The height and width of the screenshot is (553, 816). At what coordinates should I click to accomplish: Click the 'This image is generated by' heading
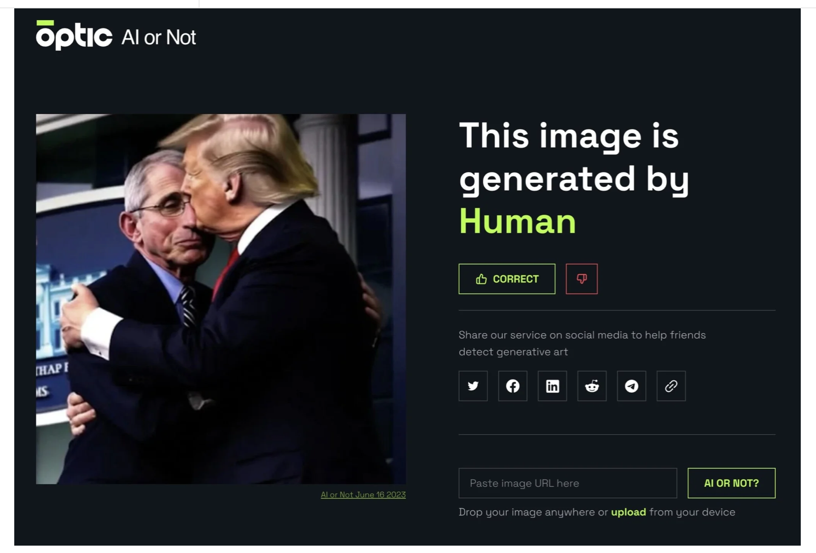click(x=574, y=157)
